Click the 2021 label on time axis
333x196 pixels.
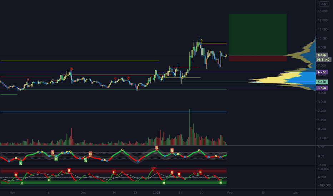click(156, 193)
